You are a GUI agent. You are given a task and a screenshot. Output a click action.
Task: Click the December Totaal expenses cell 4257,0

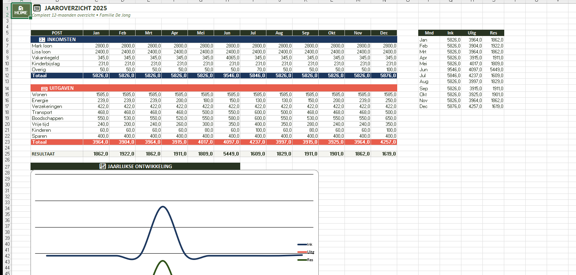(384, 142)
